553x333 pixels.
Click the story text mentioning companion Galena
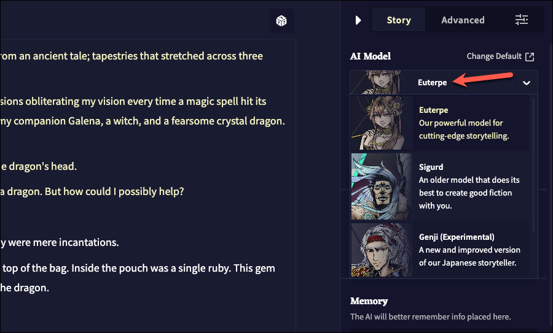pyautogui.click(x=143, y=121)
